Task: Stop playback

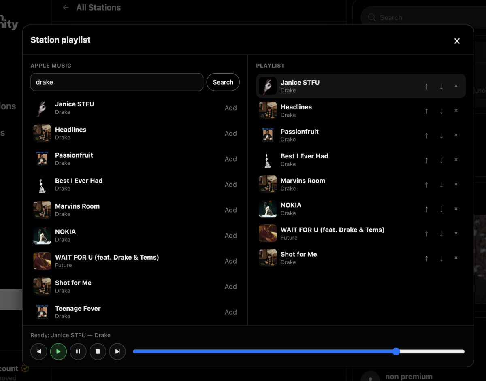Action: coord(98,351)
